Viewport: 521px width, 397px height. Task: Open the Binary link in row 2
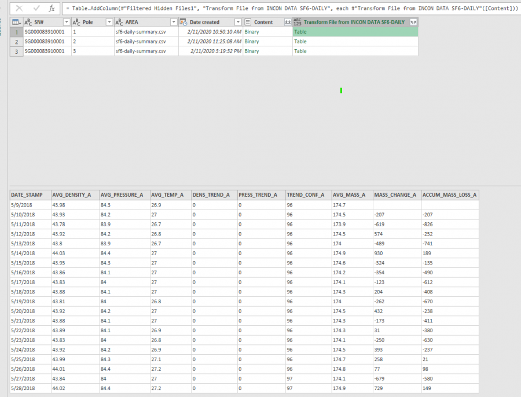[252, 42]
